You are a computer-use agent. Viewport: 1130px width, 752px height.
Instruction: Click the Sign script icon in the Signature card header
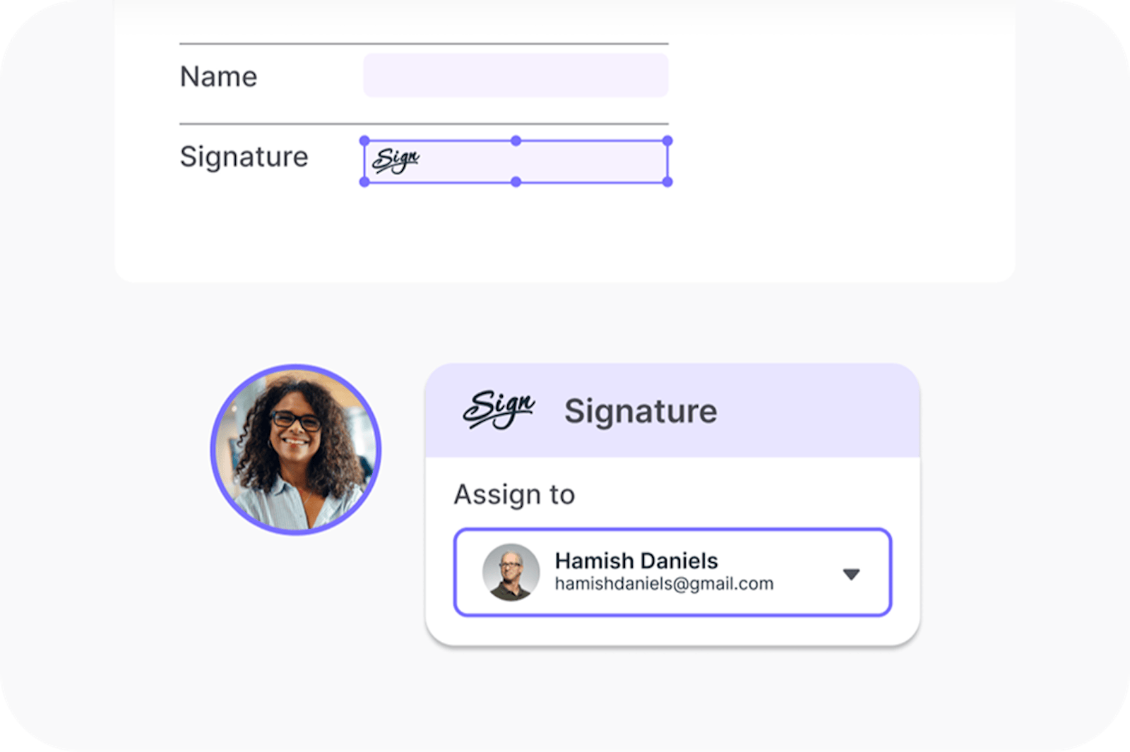pos(499,409)
